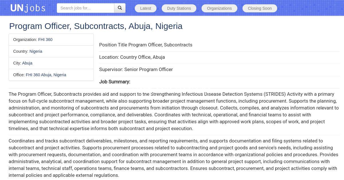Viewport: 344px width, 180px height.
Task: Click the 'Location: Country Office, Abuja' line
Action: [x=132, y=57]
